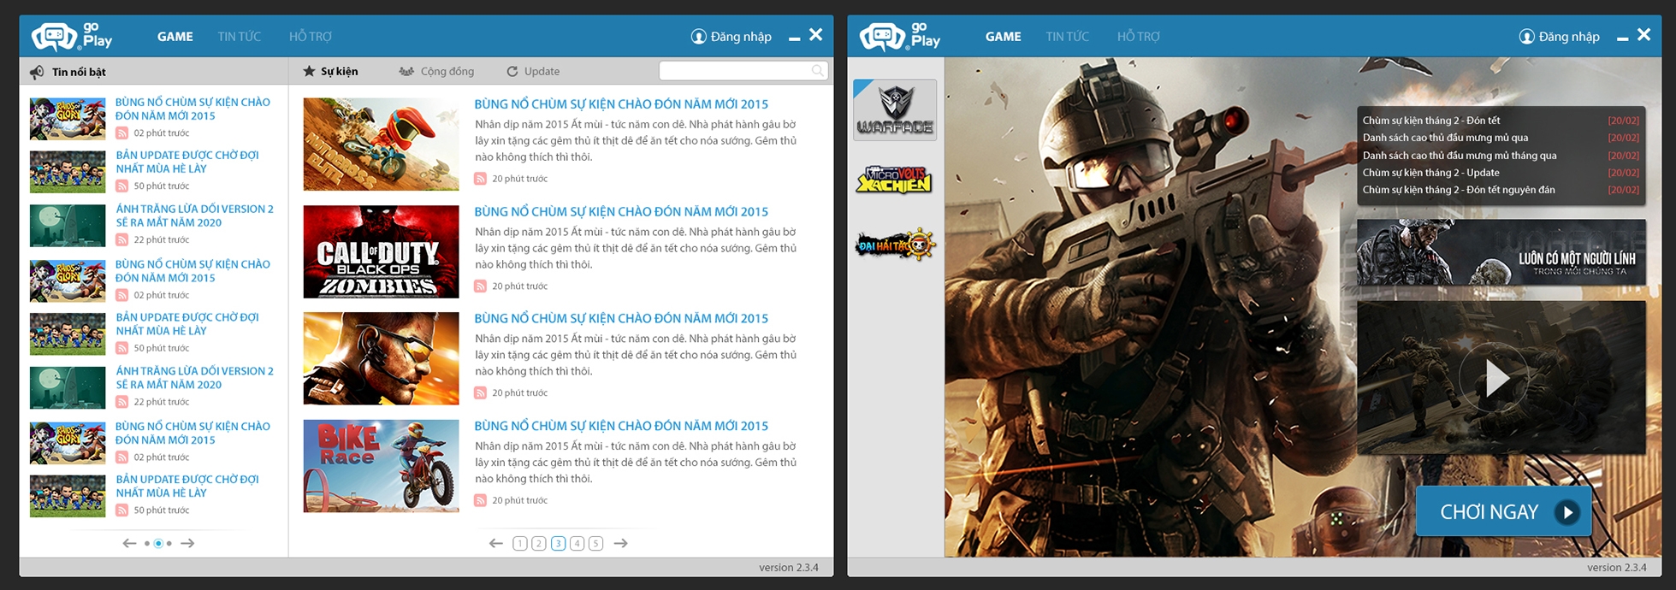This screenshot has height=590, width=1676.
Task: Open 'Danh sách cao thủ đầu mừng mủ tháng qua'
Action: click(1460, 156)
